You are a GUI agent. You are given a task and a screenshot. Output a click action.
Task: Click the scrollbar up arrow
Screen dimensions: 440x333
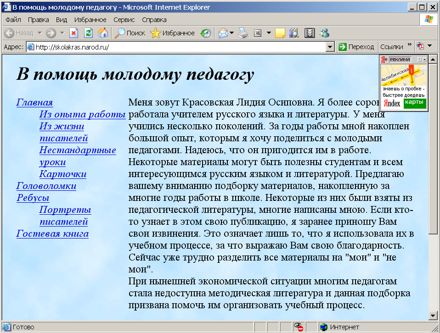pyautogui.click(x=433, y=60)
